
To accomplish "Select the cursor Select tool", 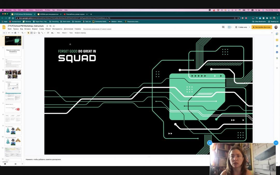I will click(28, 33).
